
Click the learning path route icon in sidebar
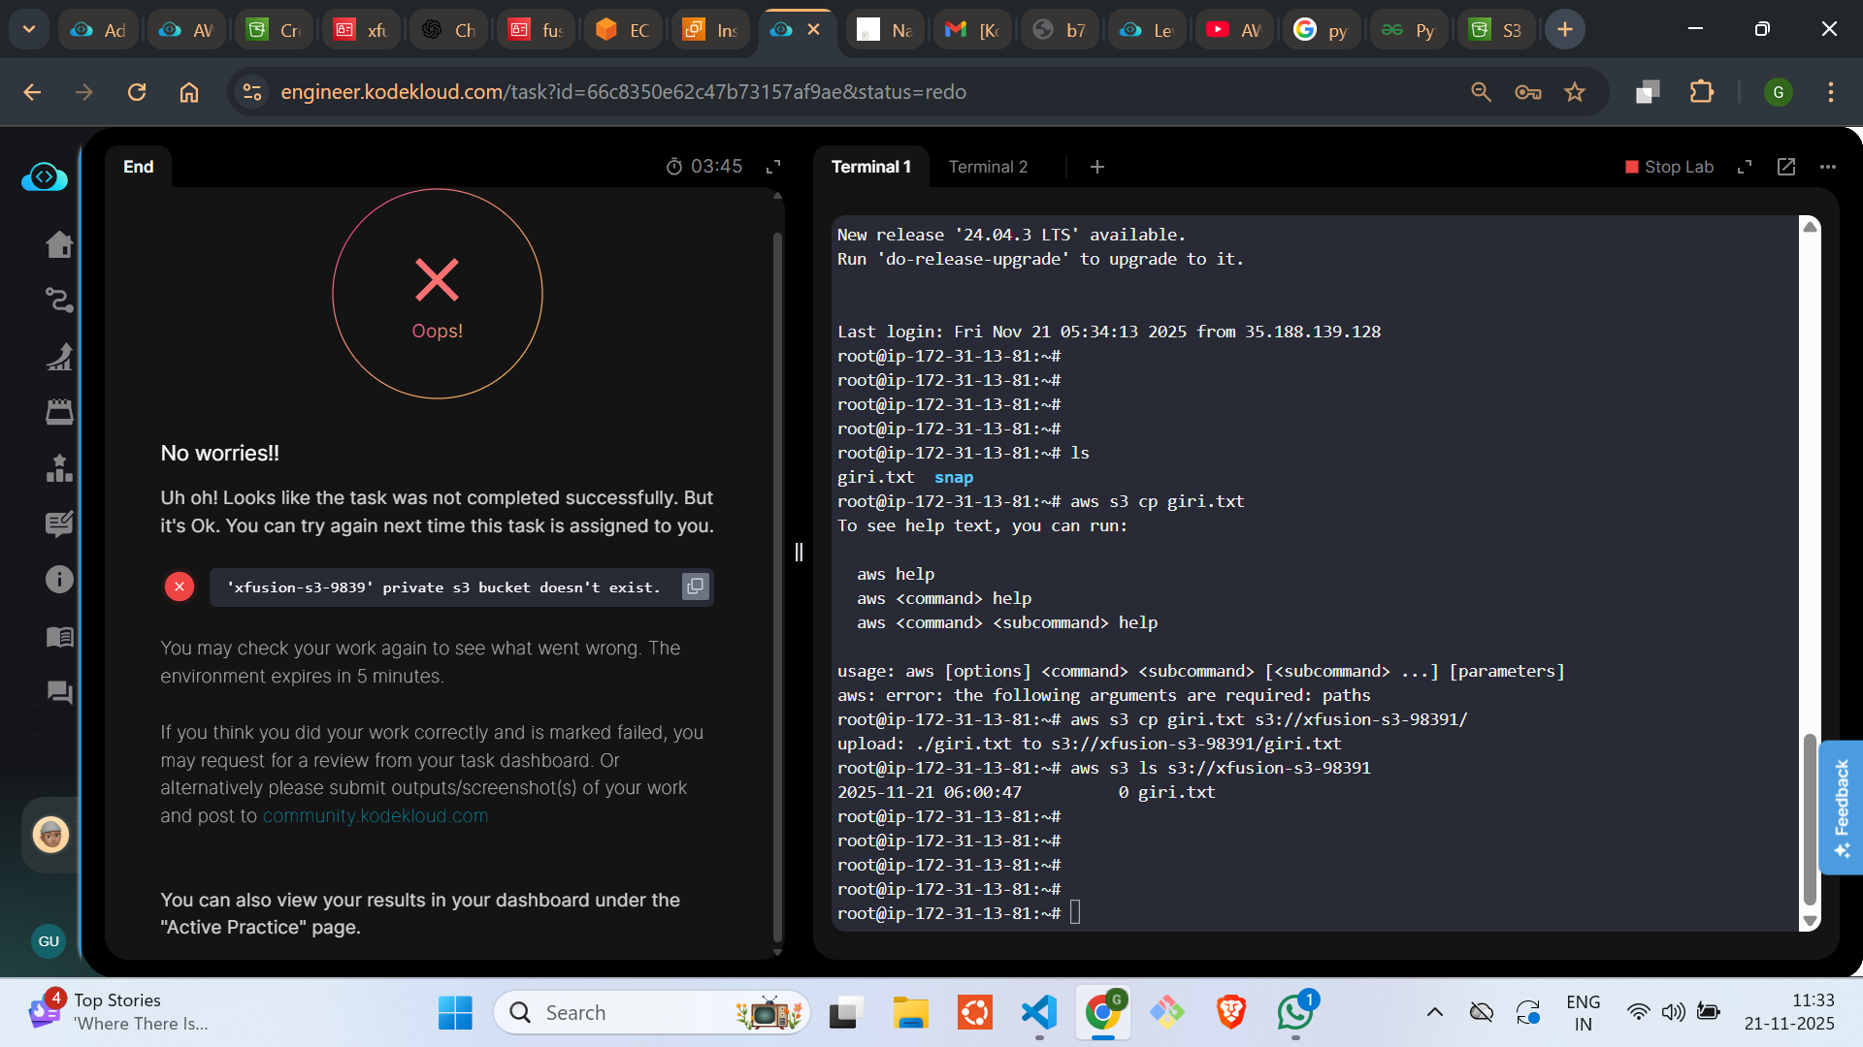point(59,301)
